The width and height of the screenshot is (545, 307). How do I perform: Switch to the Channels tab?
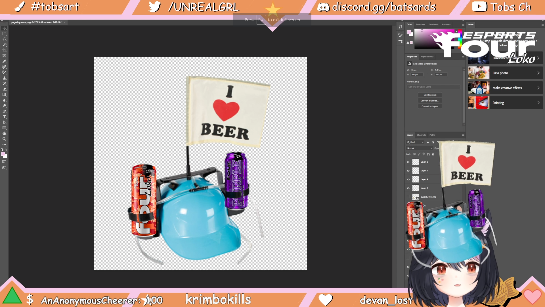point(421,135)
